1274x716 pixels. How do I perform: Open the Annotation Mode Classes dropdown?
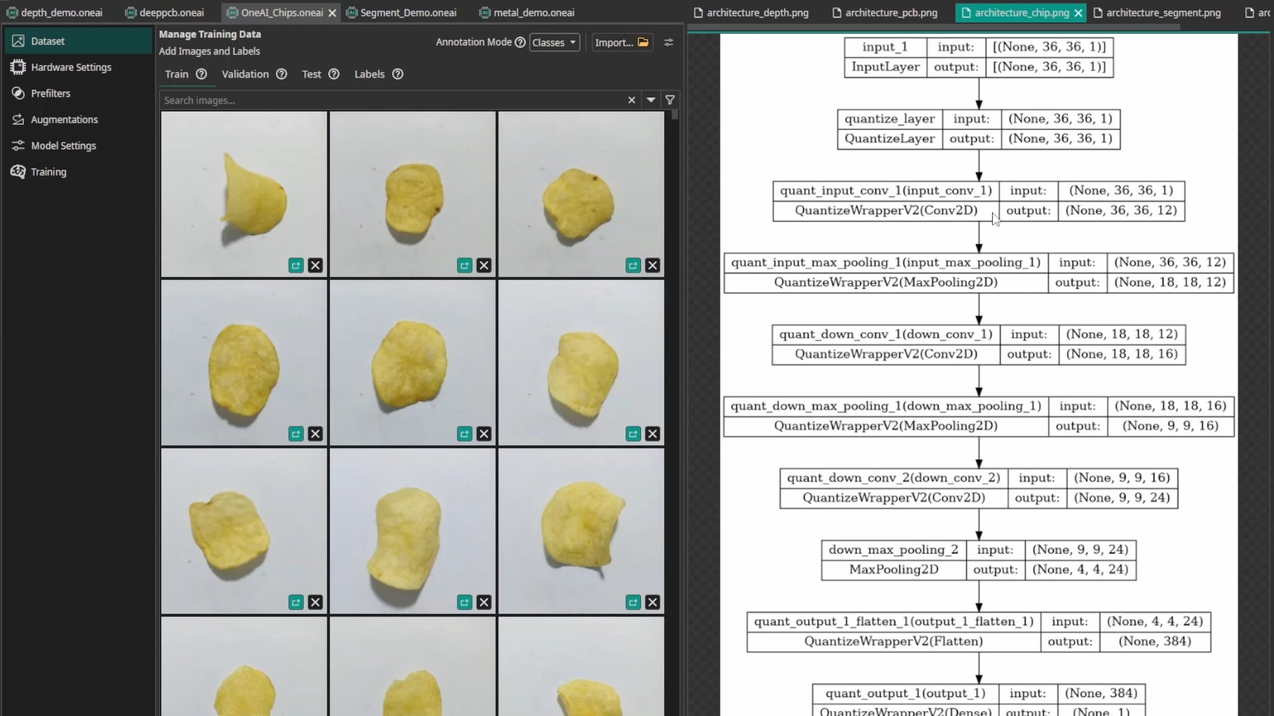[554, 42]
